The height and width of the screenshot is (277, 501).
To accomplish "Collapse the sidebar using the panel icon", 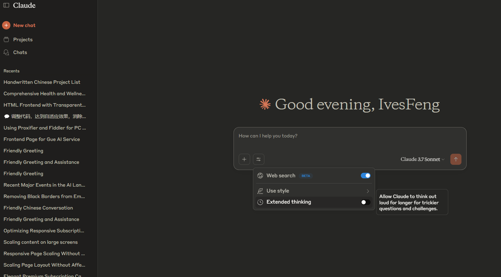I will 6,6.
